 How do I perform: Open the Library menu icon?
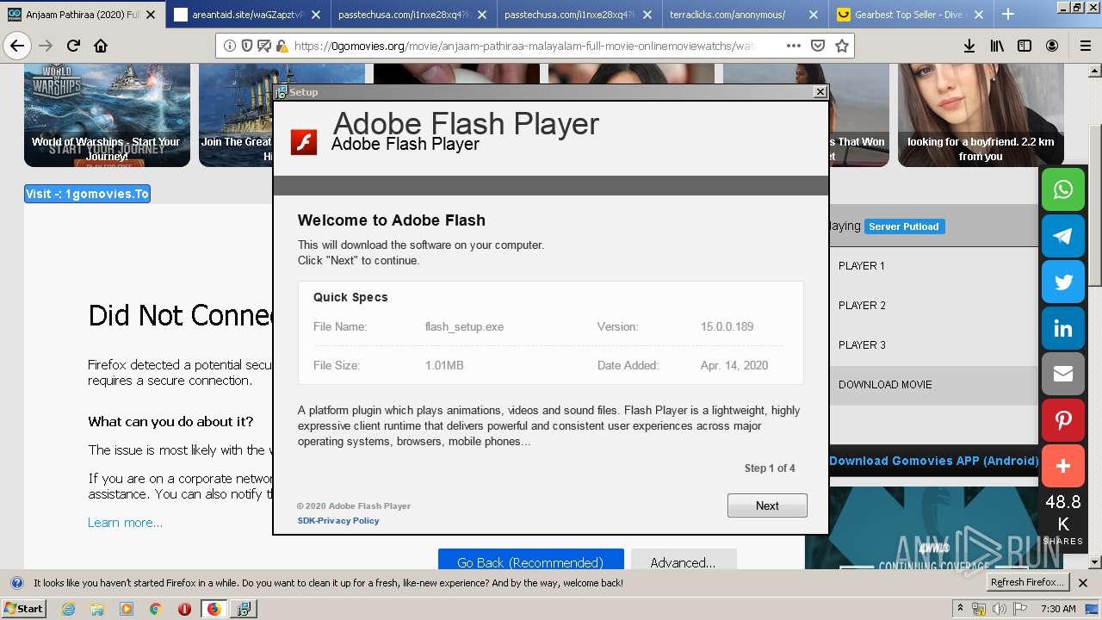point(997,46)
